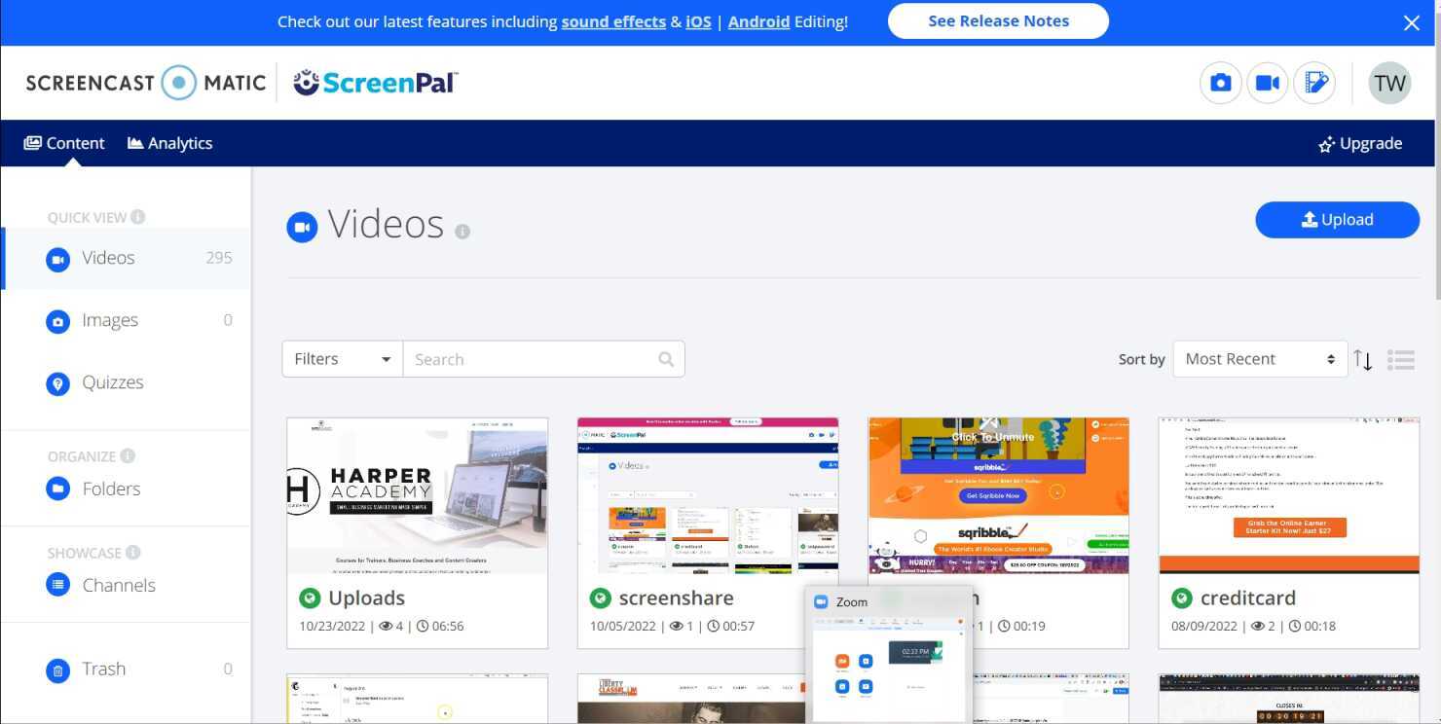The width and height of the screenshot is (1441, 724).
Task: Open See Release Notes
Action: (997, 20)
